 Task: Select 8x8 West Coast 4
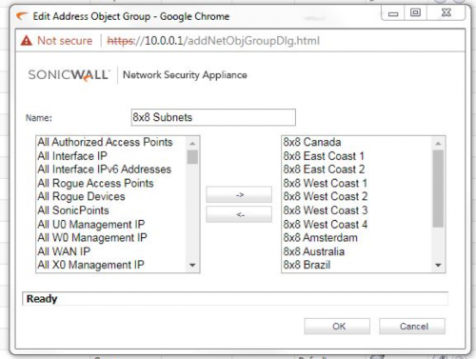tap(357, 224)
